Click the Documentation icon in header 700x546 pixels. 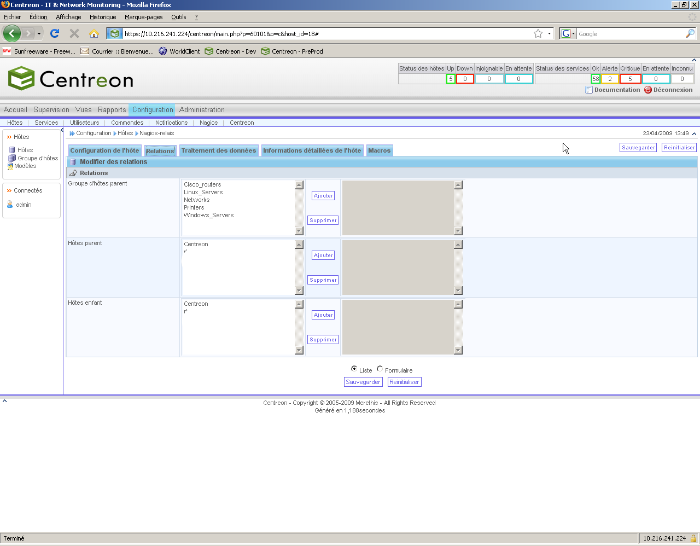589,90
